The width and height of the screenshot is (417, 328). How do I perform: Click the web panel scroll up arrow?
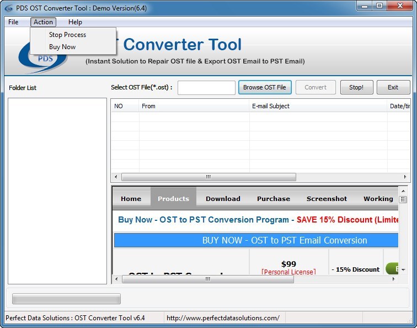point(403,191)
